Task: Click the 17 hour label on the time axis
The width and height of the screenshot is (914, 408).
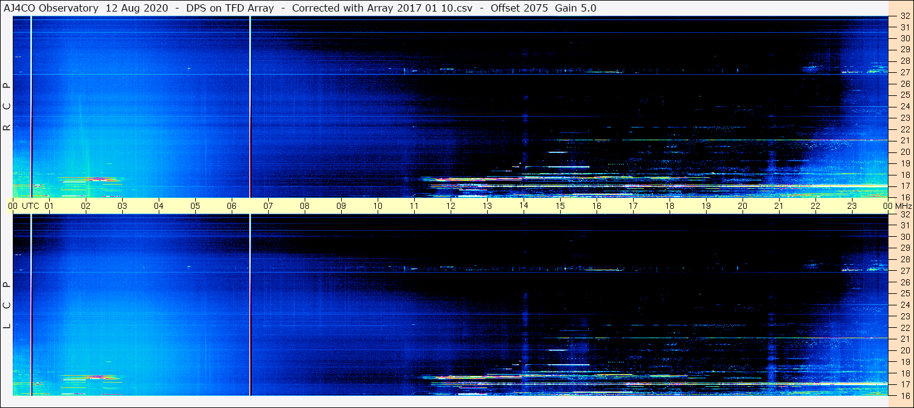Action: click(633, 206)
